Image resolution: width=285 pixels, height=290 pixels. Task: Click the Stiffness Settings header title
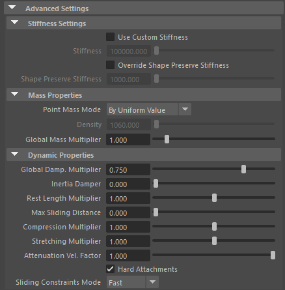tap(57, 23)
